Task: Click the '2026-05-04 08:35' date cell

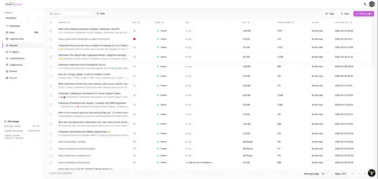Action: [344, 31]
